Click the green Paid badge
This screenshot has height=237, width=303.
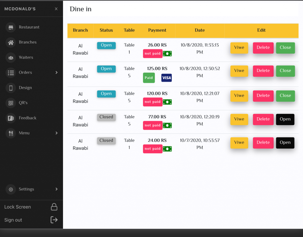click(149, 78)
